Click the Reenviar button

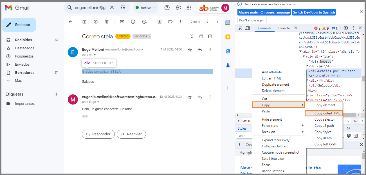pos(131,134)
